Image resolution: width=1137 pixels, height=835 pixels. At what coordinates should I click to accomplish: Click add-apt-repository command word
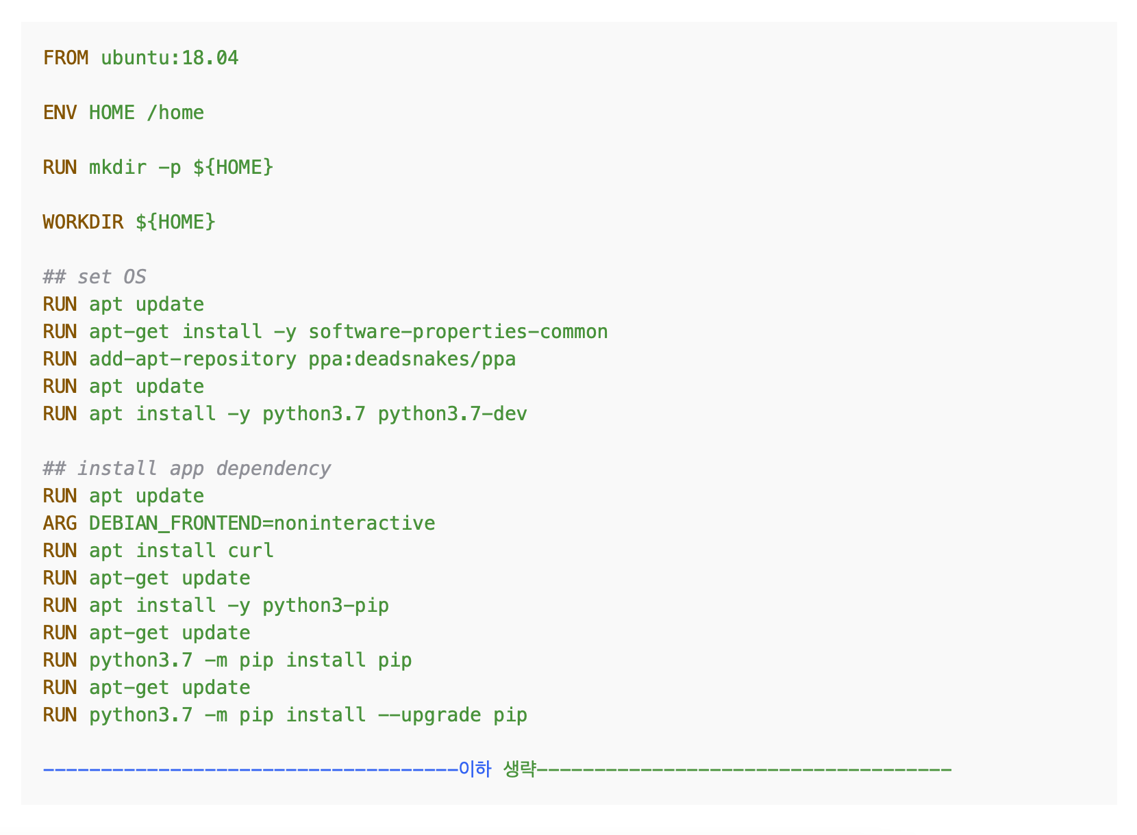[x=192, y=359]
